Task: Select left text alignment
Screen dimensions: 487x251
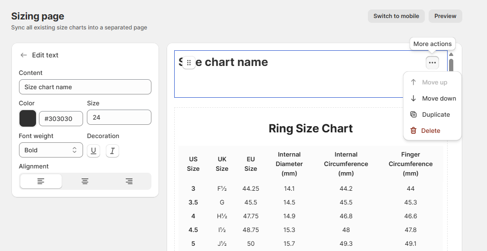Action: [x=41, y=181]
